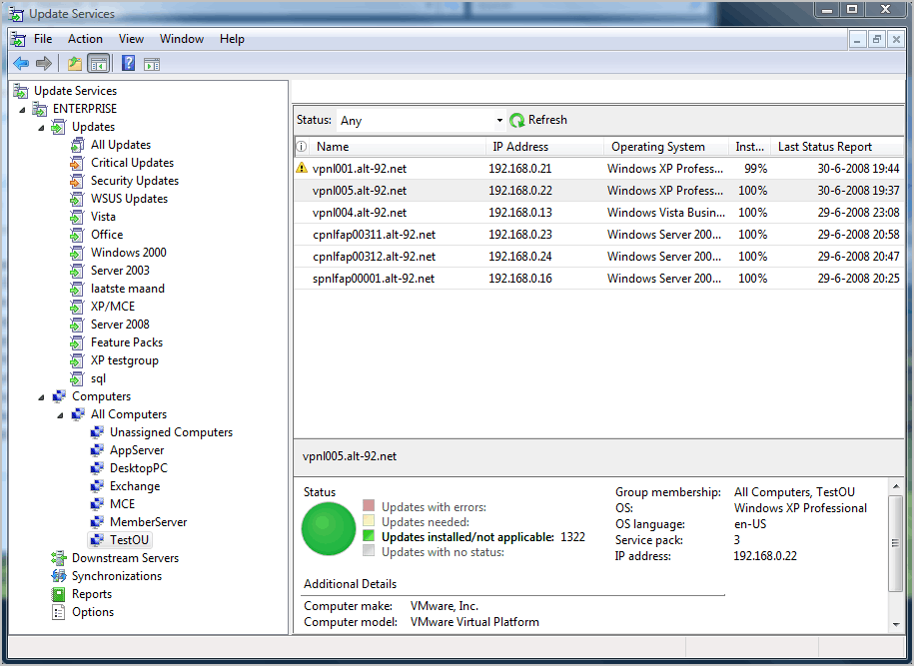Click the ENTERPRISE server icon
Viewport: 914px width, 666px height.
tap(40, 109)
